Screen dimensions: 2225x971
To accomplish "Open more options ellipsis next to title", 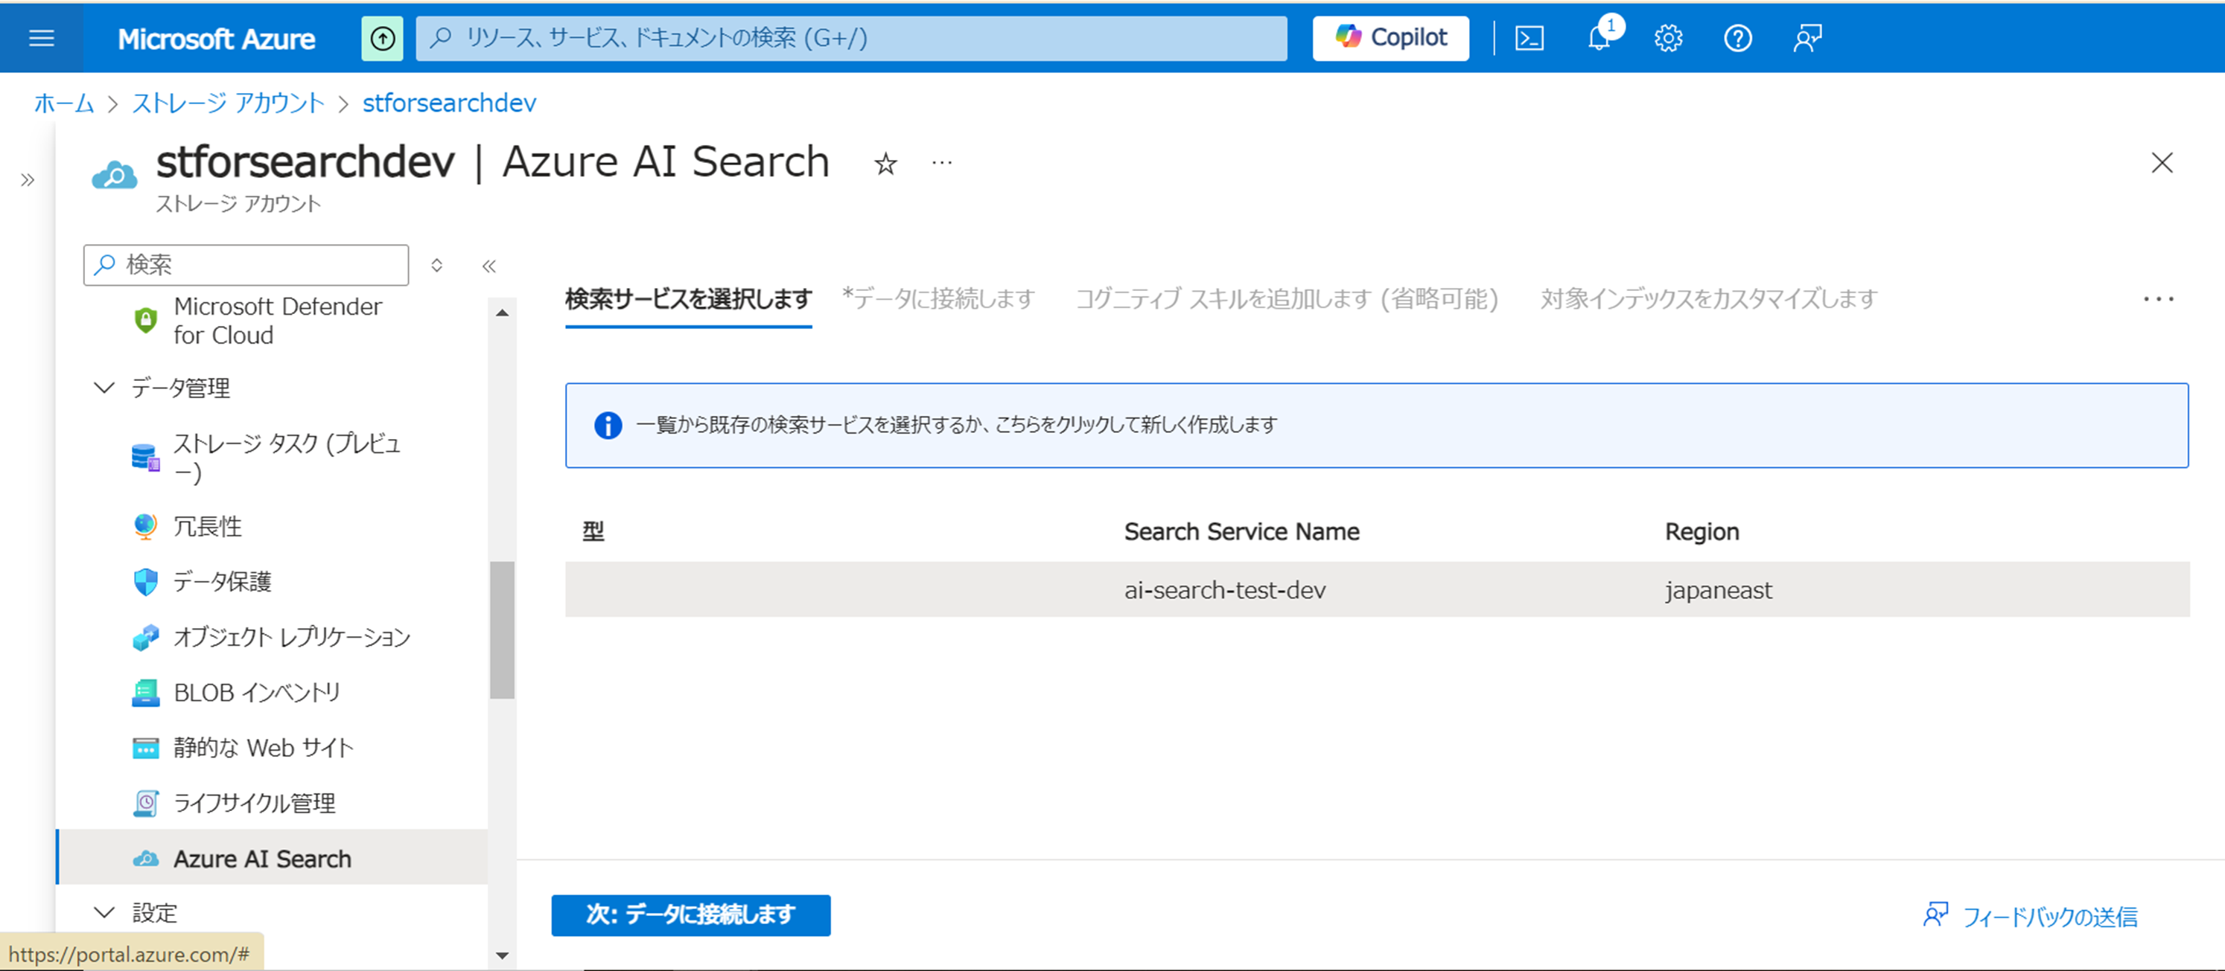I will (x=941, y=162).
